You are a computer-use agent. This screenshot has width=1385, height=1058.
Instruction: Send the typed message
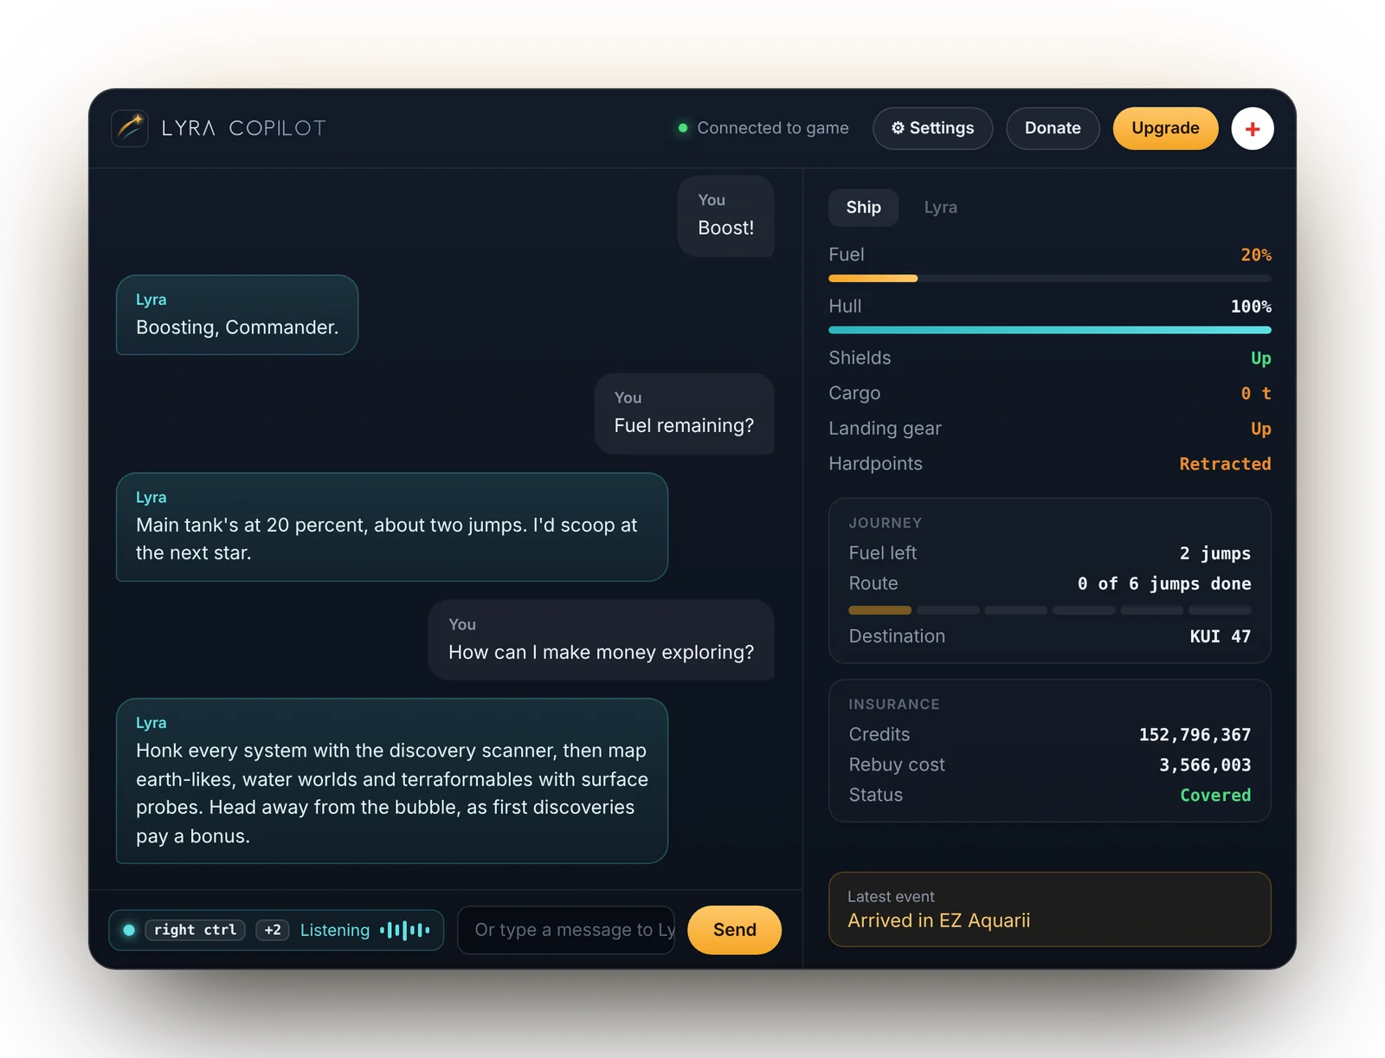pos(734,930)
